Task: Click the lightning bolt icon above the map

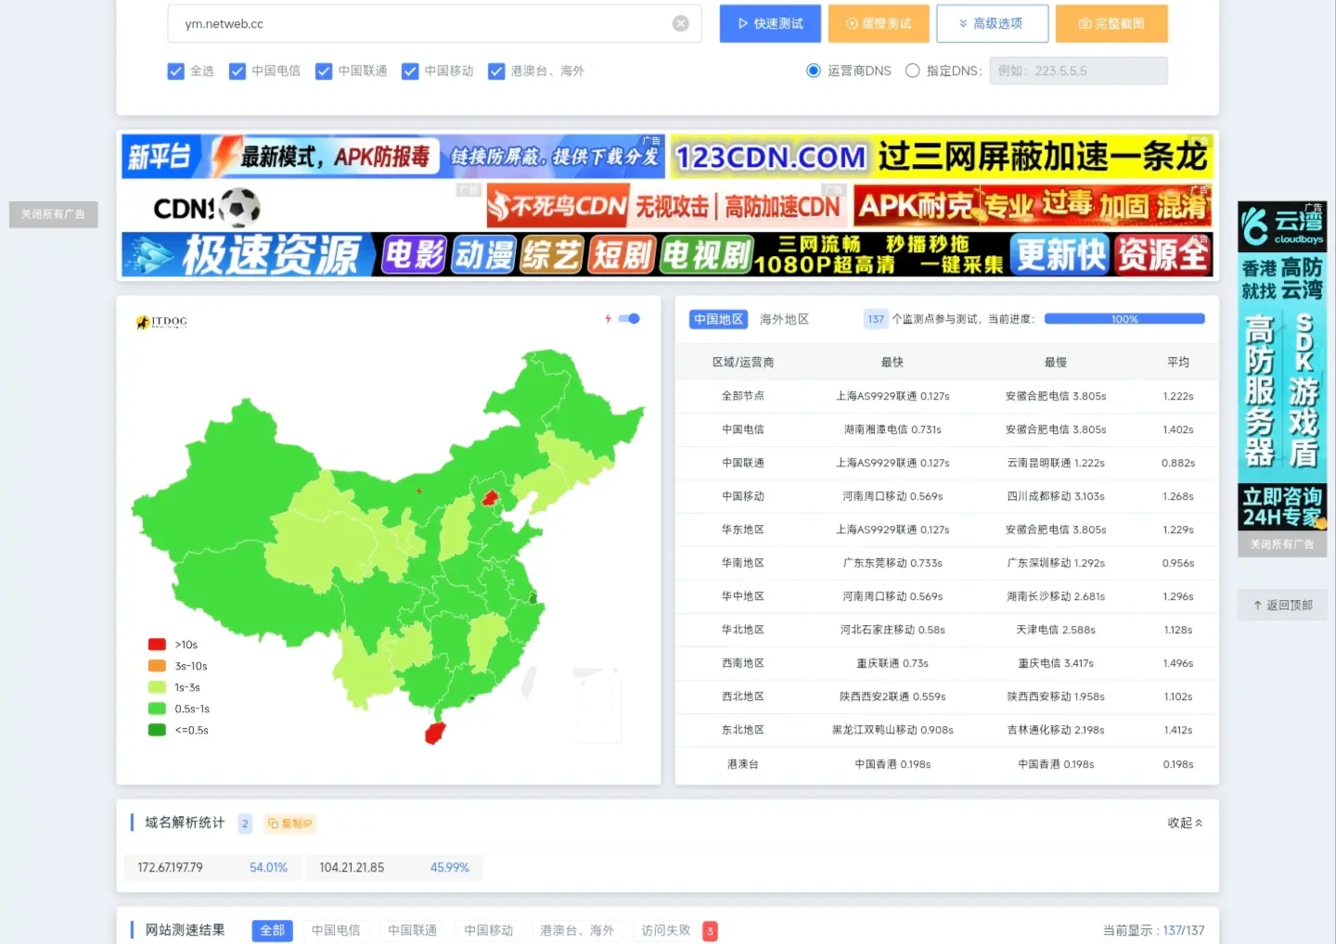Action: (608, 318)
